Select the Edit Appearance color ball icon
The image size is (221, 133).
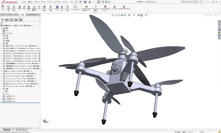pos(138,15)
